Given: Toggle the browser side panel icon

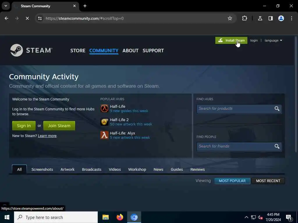Looking at the screenshot, I should coord(271,18).
